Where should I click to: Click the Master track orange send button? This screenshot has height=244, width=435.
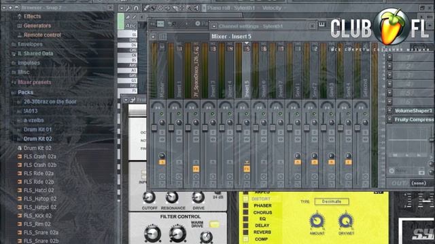pos(162,163)
